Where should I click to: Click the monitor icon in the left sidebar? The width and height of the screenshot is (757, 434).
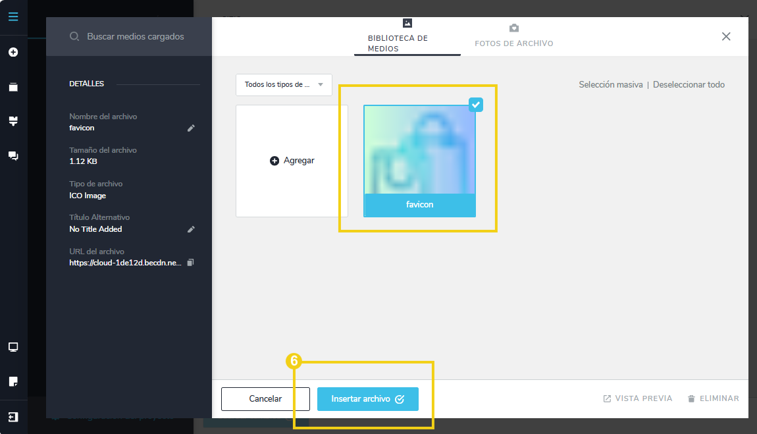coord(13,347)
